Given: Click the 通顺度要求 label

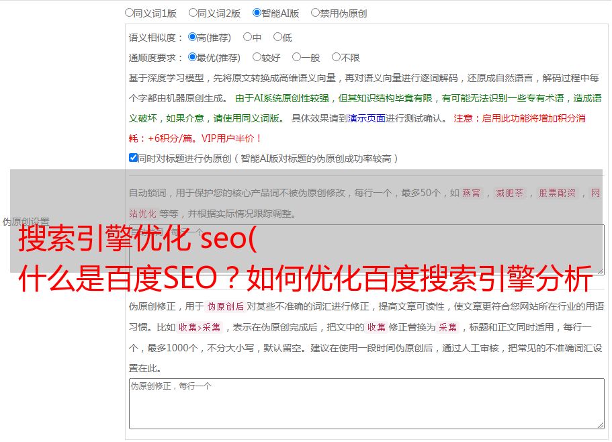Looking at the screenshot, I should (155, 58).
